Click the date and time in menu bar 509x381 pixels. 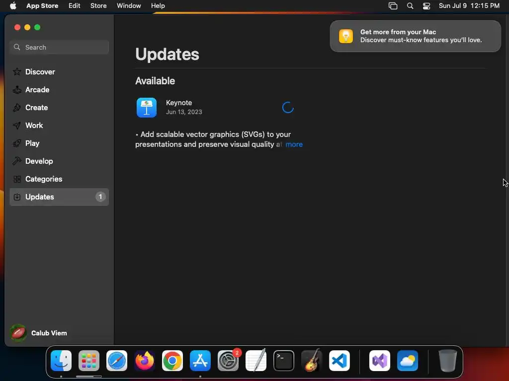click(469, 5)
